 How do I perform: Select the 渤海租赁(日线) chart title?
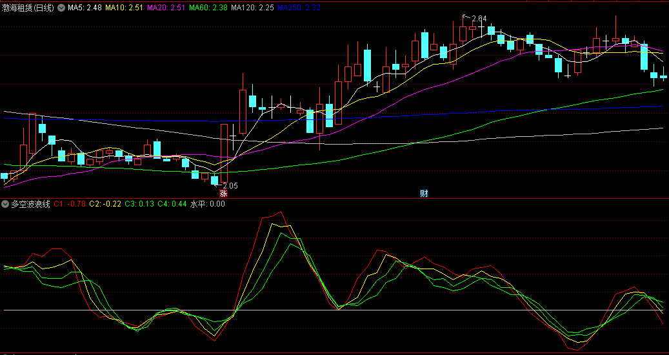(x=28, y=8)
